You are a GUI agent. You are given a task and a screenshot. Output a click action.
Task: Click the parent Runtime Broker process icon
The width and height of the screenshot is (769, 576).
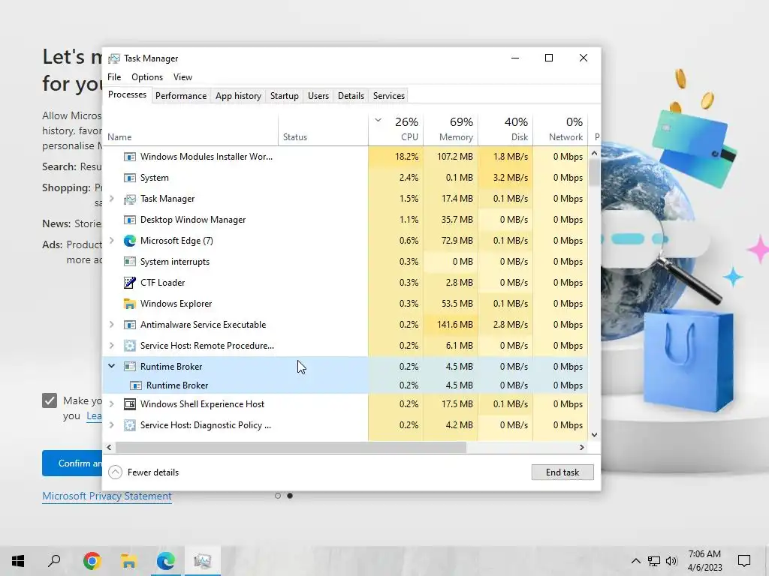[x=129, y=366]
